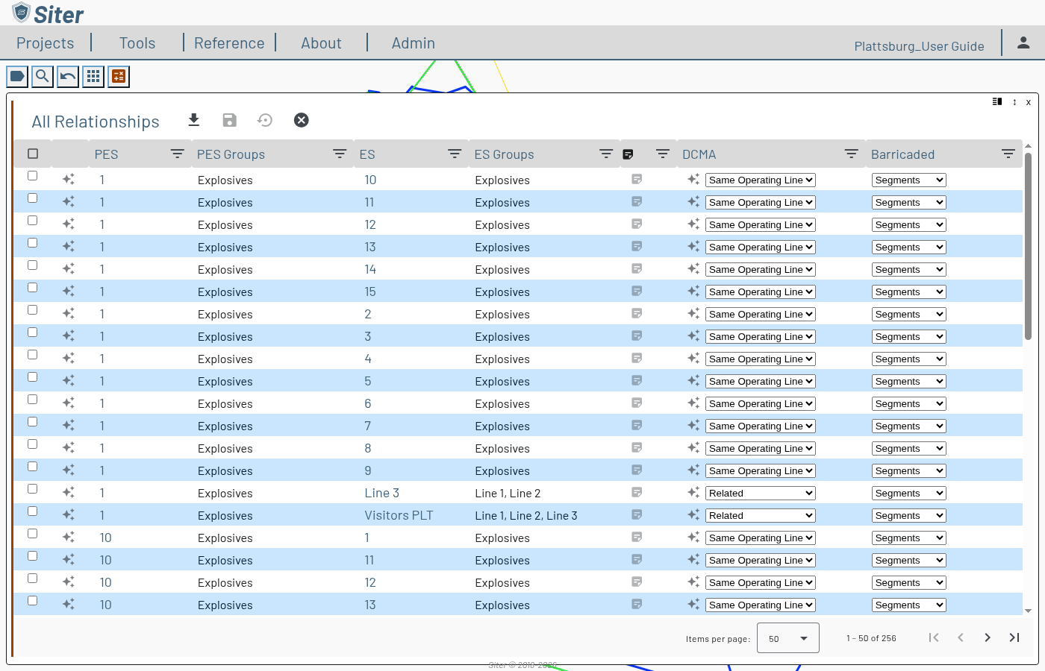Image resolution: width=1045 pixels, height=671 pixels.
Task: Jump to the last page of results
Action: (x=1014, y=637)
